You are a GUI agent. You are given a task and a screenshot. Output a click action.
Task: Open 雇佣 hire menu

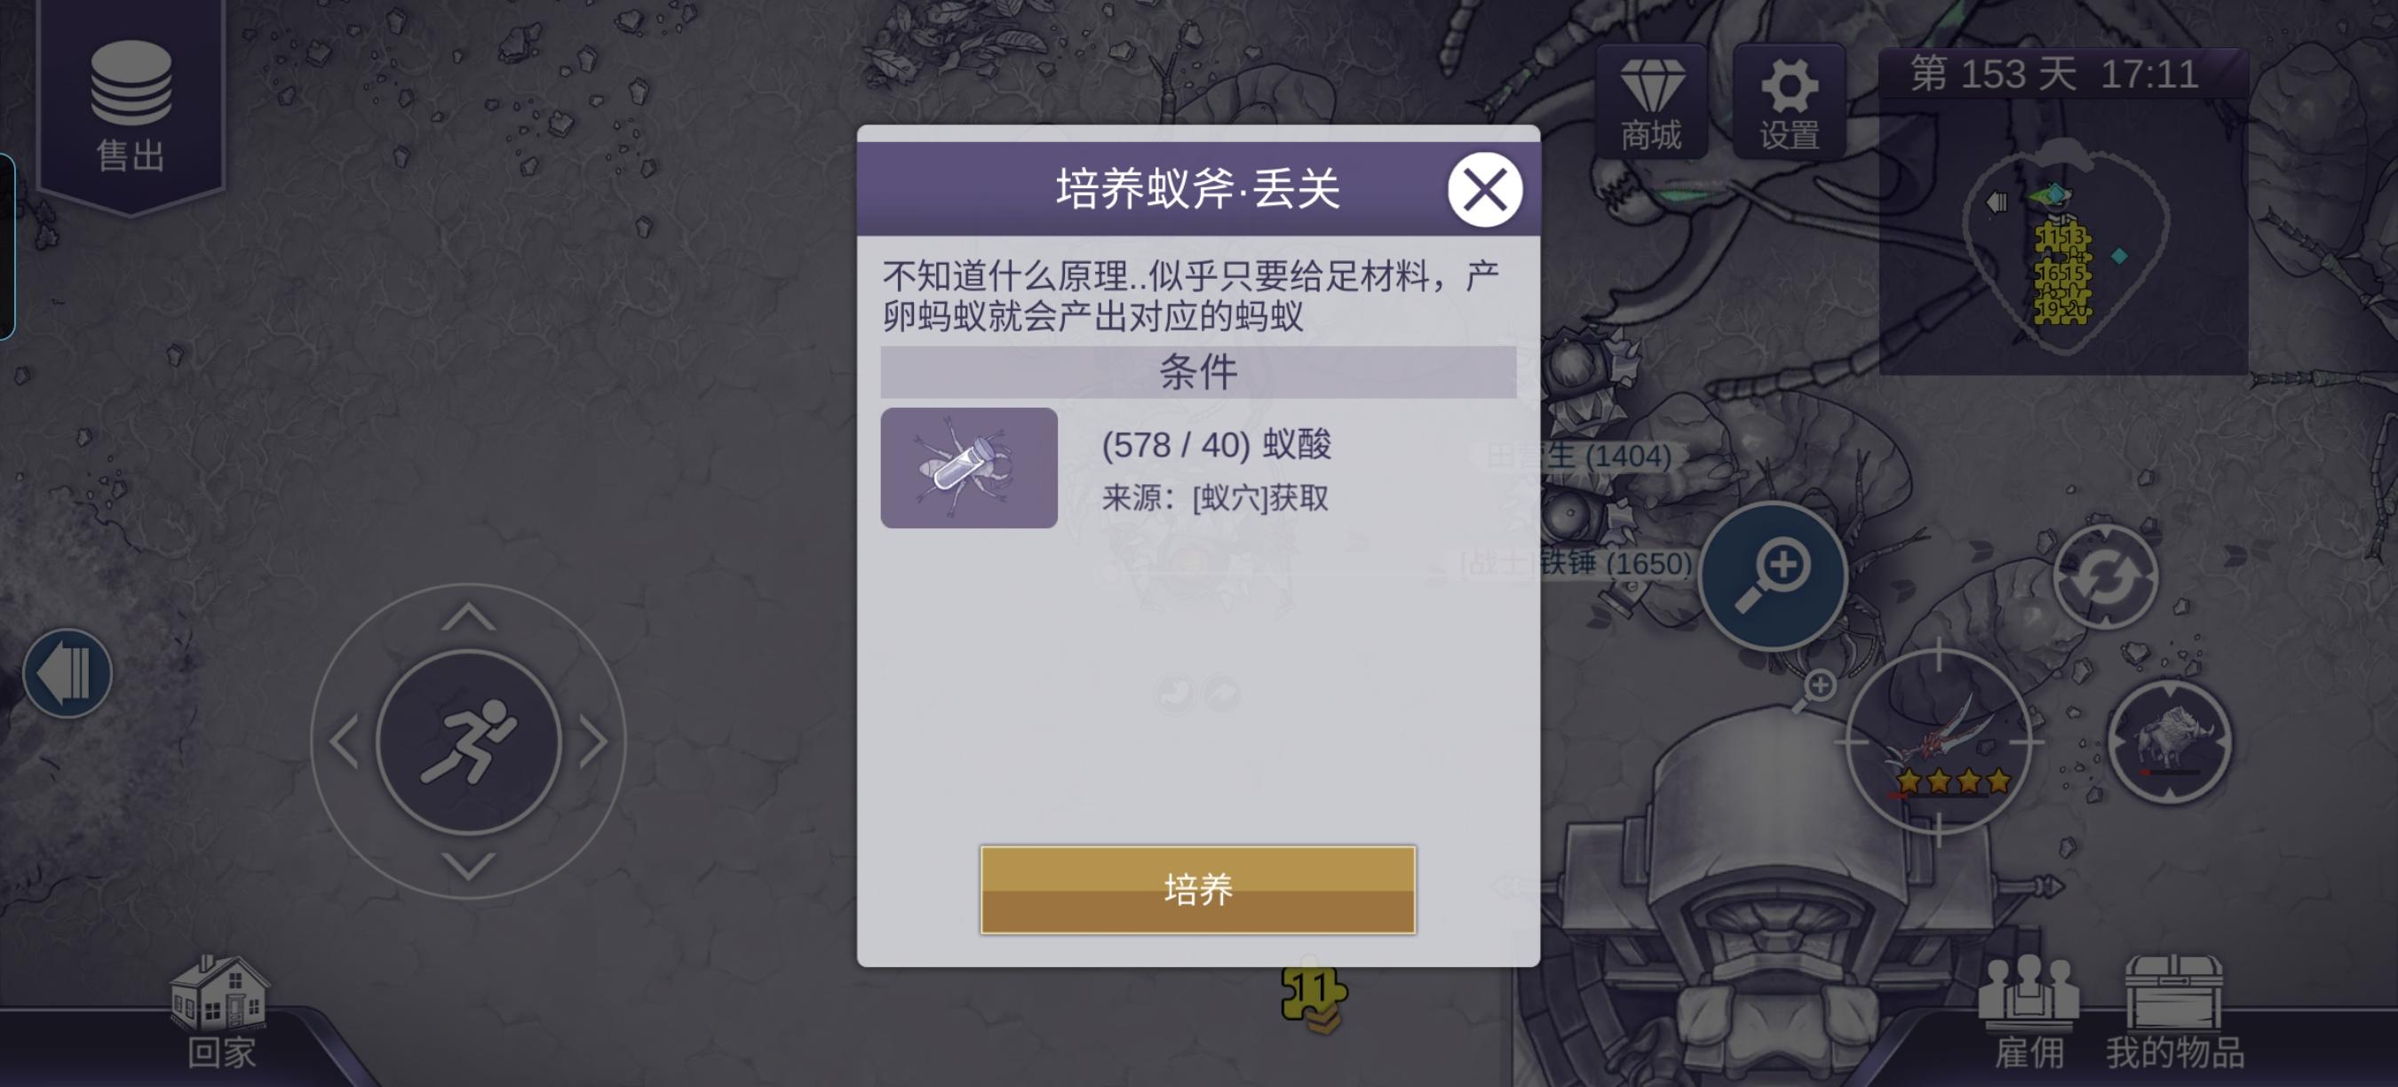coord(2029,1014)
